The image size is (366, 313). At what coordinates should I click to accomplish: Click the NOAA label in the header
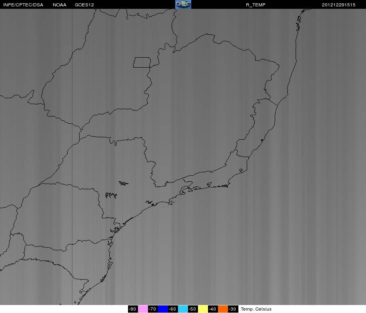tap(60, 5)
